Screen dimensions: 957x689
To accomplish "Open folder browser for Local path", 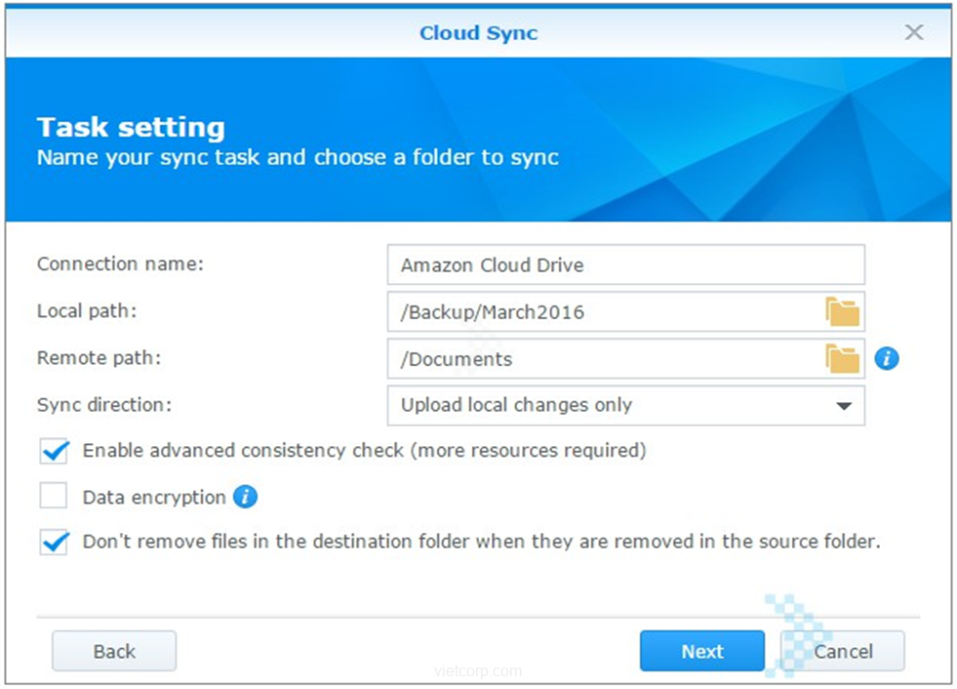I will [842, 312].
